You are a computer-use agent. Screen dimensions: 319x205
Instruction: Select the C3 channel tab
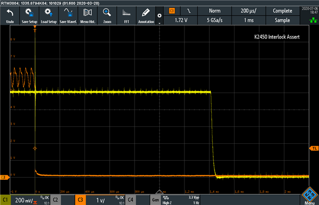click(80, 200)
